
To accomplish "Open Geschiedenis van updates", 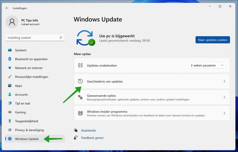I will tap(152, 81).
